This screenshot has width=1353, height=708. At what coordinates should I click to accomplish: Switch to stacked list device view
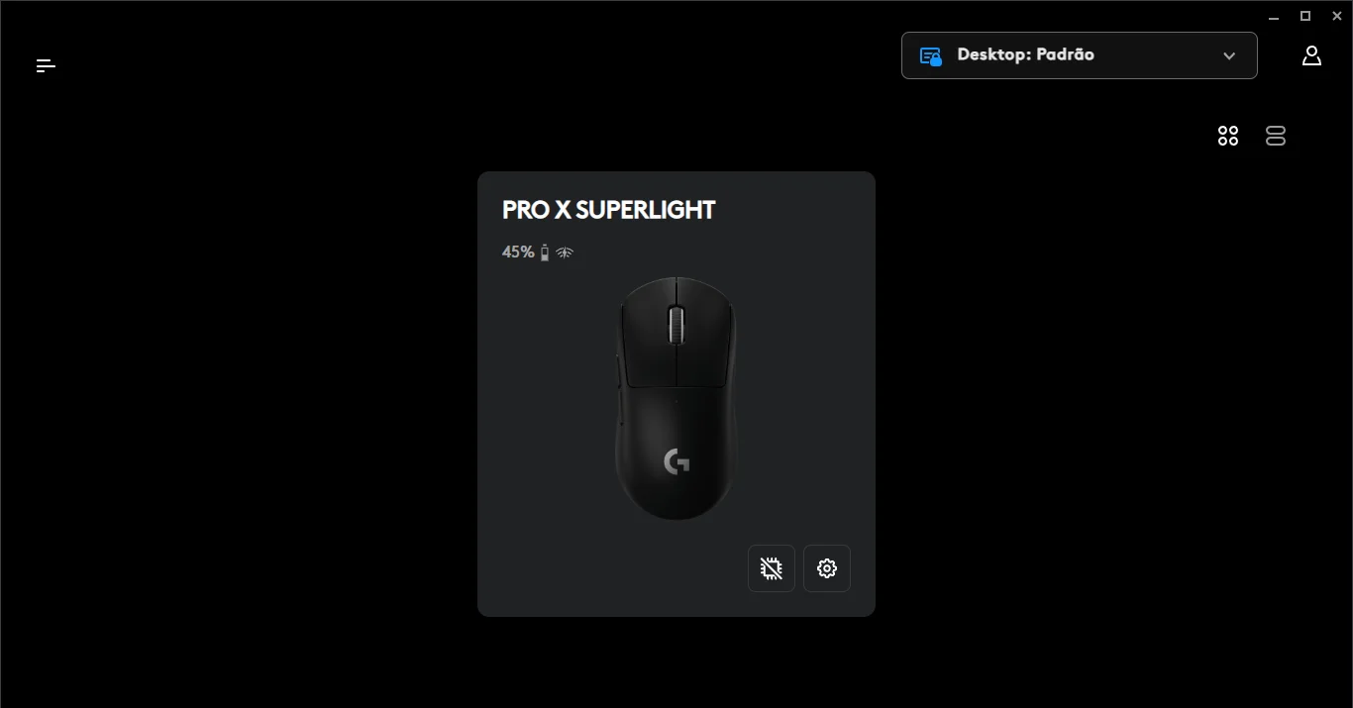point(1276,136)
